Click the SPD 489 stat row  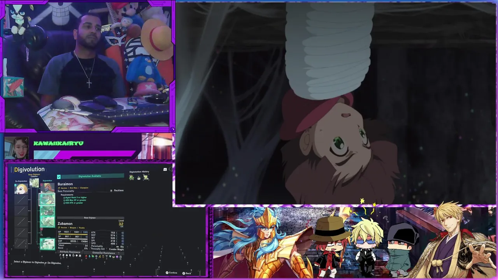107,243
